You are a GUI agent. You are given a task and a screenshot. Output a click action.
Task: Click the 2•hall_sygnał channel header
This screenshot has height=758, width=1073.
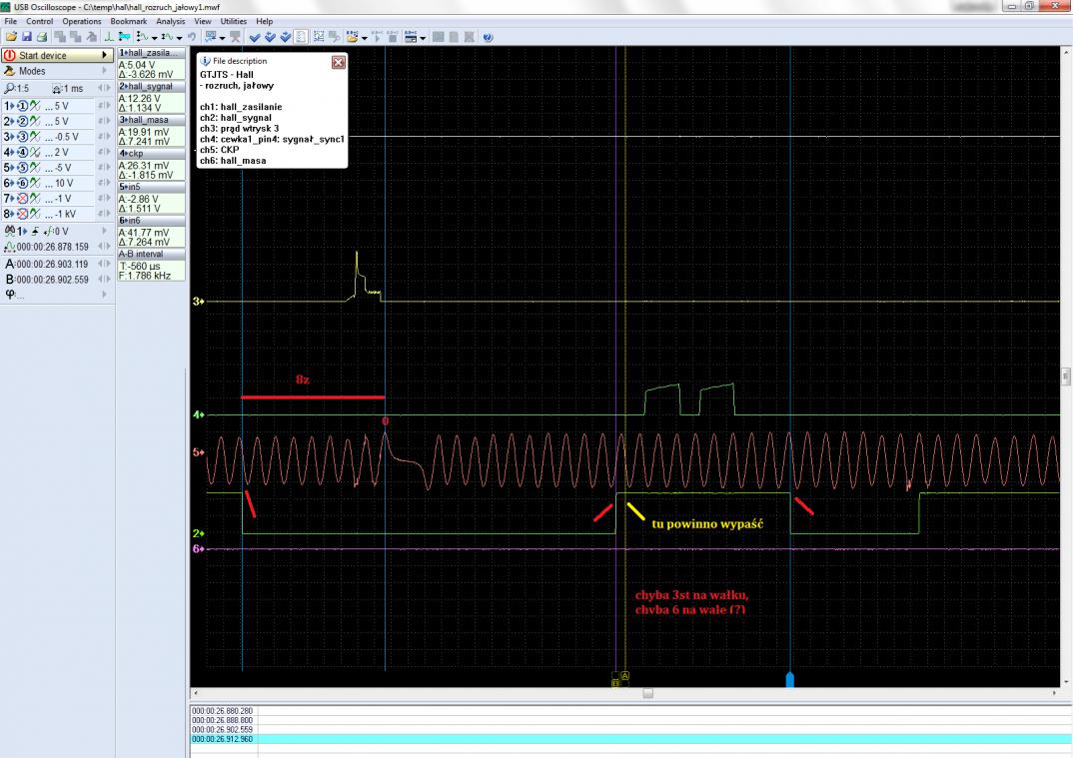(150, 88)
